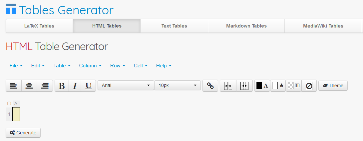Toggle italic formatting

[x=75, y=86]
